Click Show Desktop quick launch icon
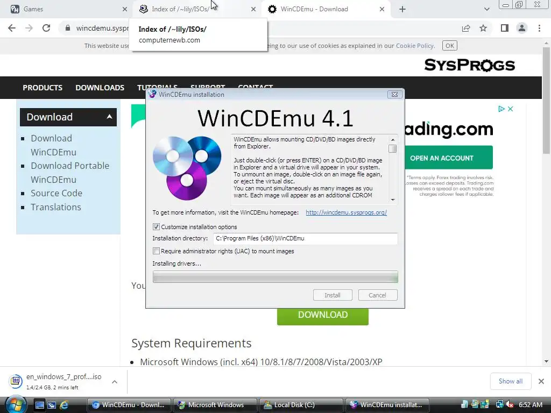The image size is (551, 413). (39, 405)
